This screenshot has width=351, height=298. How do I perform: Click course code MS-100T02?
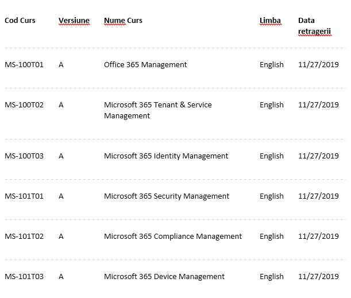tap(24, 105)
